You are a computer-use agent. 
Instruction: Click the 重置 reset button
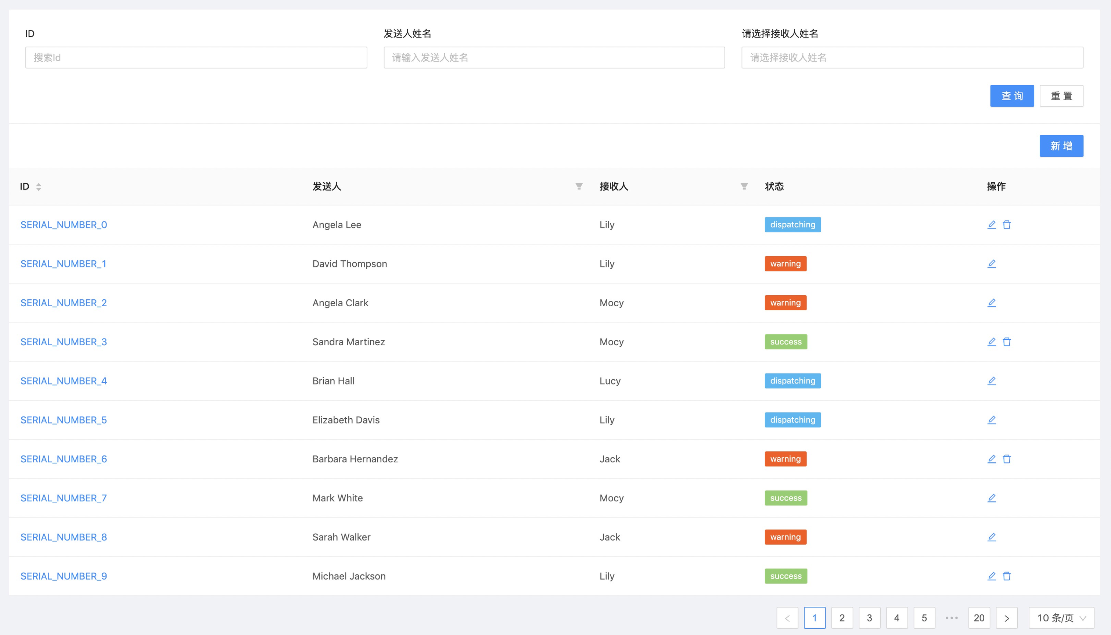point(1061,96)
